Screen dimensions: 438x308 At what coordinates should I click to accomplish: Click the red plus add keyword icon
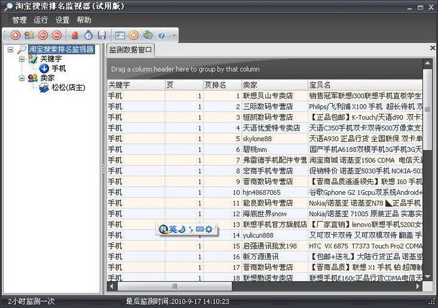(x=16, y=35)
